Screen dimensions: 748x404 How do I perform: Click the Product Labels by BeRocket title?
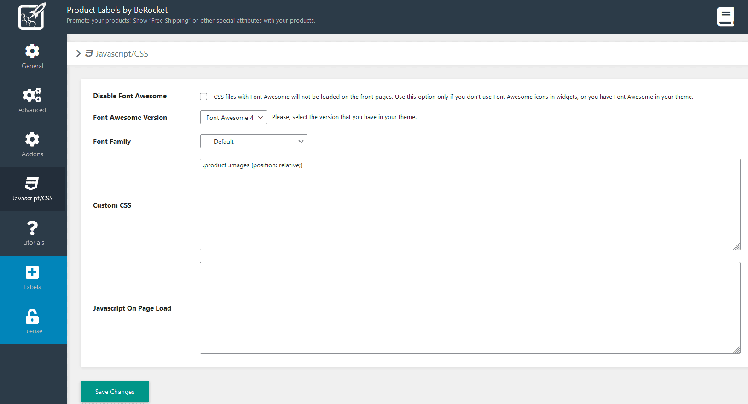[117, 10]
